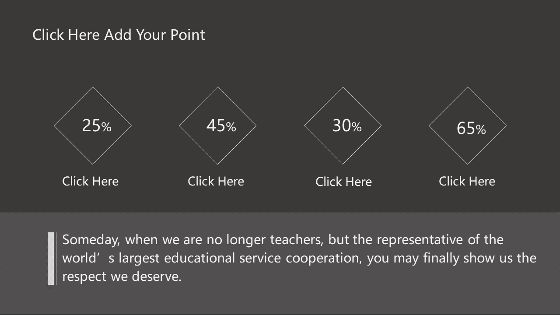Click "Click Here" label under the 25% diamond
This screenshot has height=315, width=560.
click(x=90, y=181)
